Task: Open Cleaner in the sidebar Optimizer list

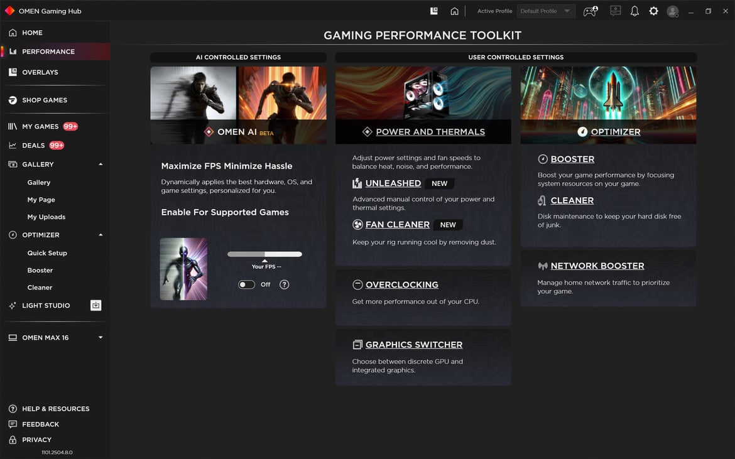Action: [x=40, y=288]
